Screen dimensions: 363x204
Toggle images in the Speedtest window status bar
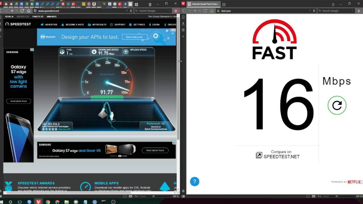tap(130, 196)
